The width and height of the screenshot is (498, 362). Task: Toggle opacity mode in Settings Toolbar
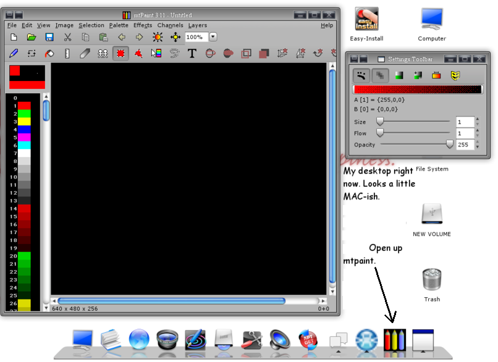pyautogui.click(x=381, y=75)
